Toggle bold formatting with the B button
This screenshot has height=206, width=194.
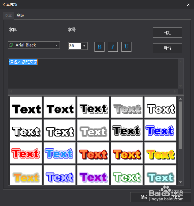pyautogui.click(x=99, y=47)
